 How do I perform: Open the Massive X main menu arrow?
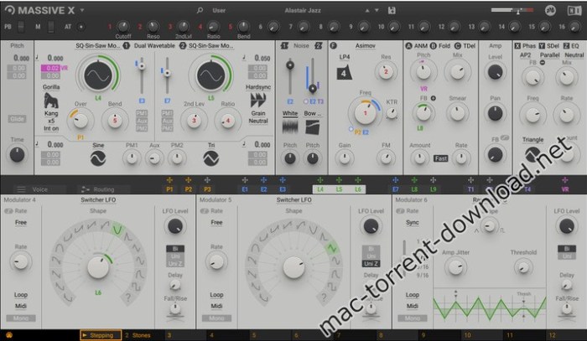(82, 10)
